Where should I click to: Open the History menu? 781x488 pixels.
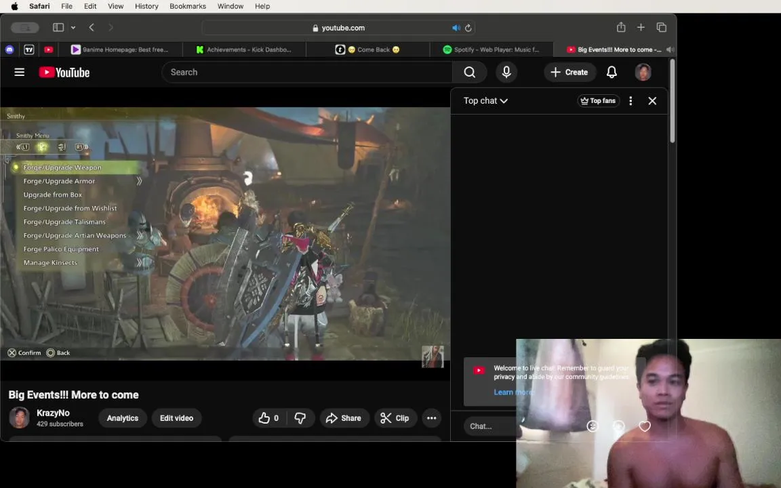point(146,7)
